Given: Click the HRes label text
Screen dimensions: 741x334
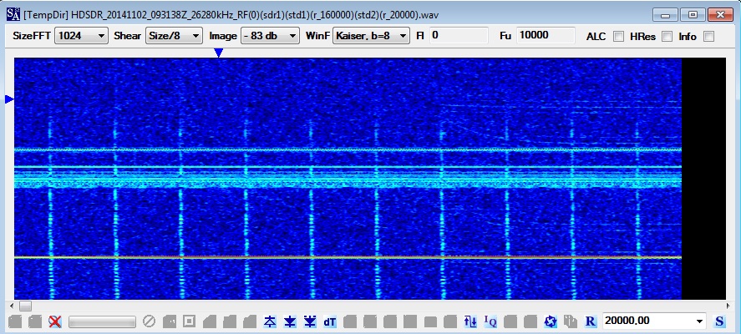Looking at the screenshot, I should pyautogui.click(x=642, y=37).
